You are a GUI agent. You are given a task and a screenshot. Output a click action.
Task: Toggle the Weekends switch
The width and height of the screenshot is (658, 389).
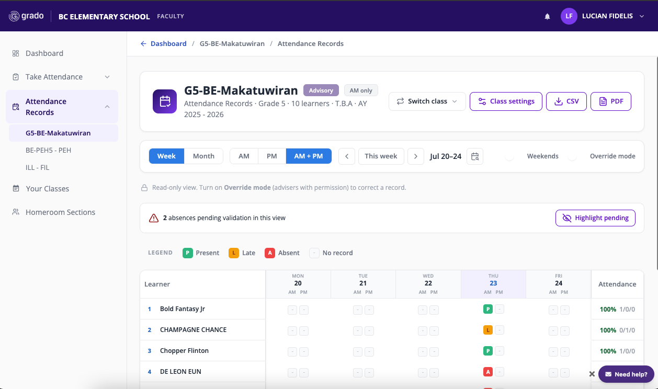tap(513, 156)
